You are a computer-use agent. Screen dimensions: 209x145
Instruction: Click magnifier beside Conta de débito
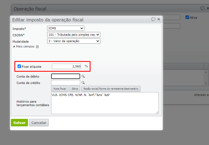[x=83, y=76]
